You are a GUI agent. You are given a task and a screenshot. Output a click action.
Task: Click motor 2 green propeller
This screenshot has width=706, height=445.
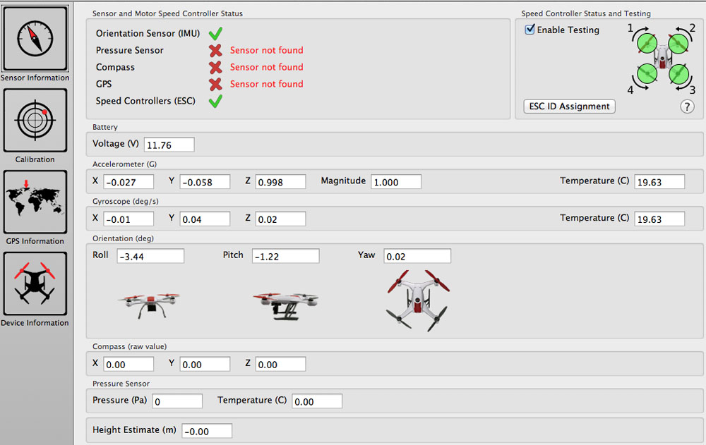pyautogui.click(x=678, y=44)
